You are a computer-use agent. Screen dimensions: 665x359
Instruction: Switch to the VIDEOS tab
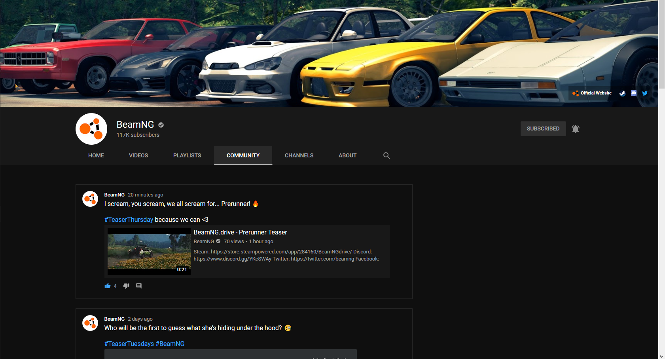[x=138, y=155]
